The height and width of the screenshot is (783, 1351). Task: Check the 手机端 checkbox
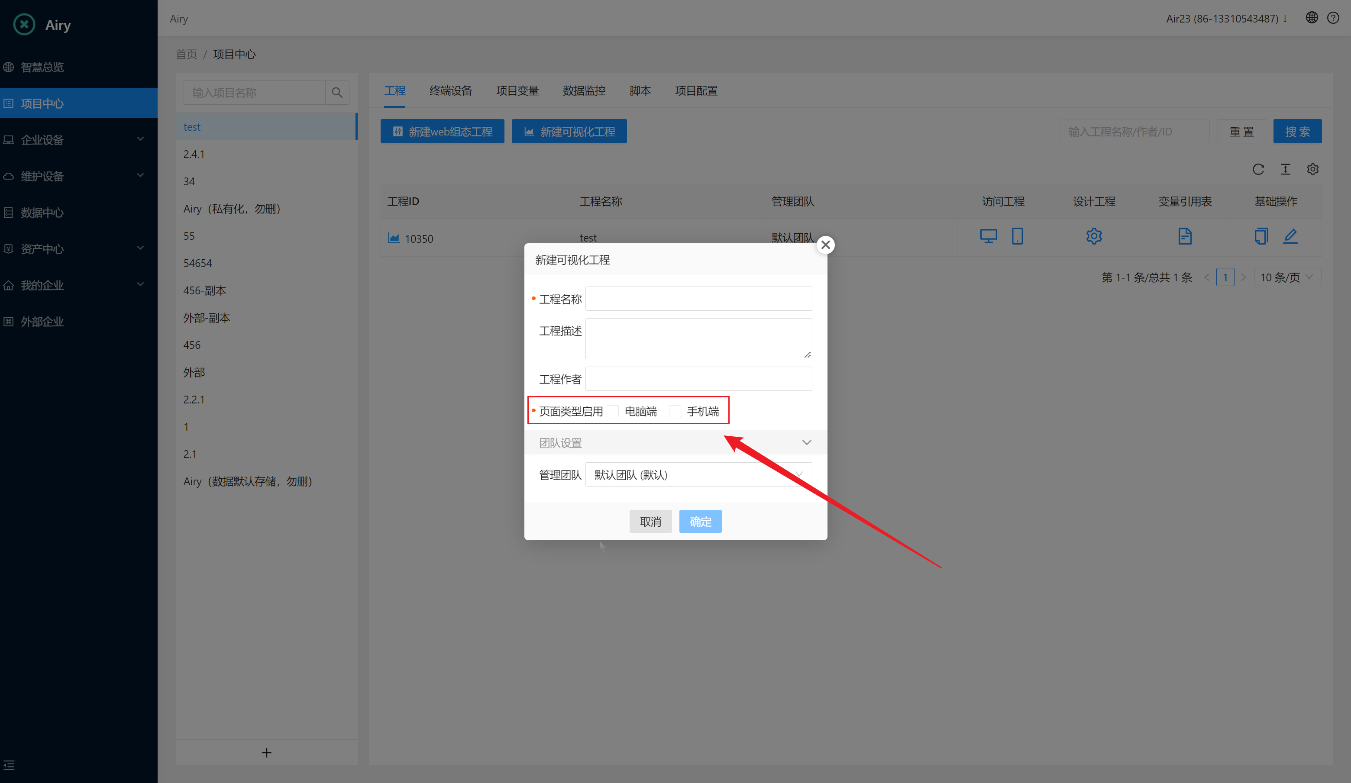675,411
